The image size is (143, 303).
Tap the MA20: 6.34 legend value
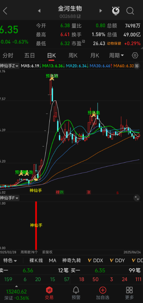click(x=77, y=66)
